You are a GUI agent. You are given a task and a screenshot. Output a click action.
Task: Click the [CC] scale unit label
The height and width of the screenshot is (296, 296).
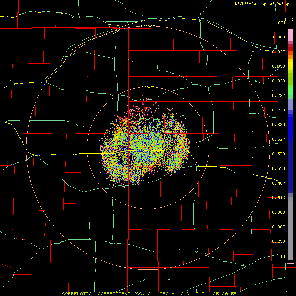point(281,23)
